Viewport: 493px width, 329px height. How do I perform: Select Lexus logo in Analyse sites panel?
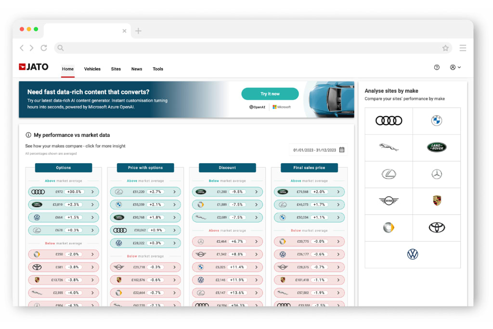[x=389, y=174]
